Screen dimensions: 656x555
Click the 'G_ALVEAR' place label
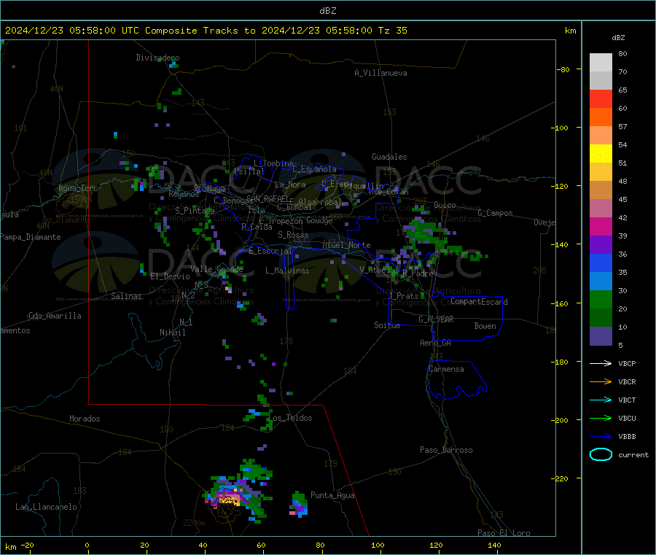point(437,319)
